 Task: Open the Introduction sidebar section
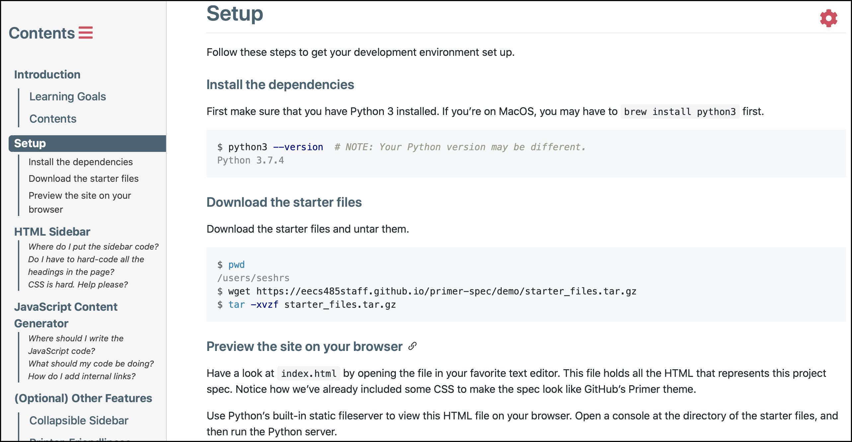pos(47,74)
